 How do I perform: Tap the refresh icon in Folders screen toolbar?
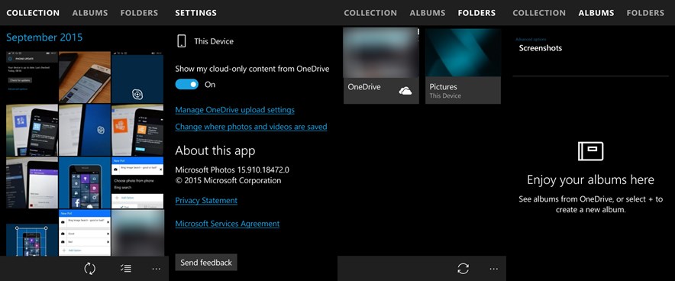463,269
